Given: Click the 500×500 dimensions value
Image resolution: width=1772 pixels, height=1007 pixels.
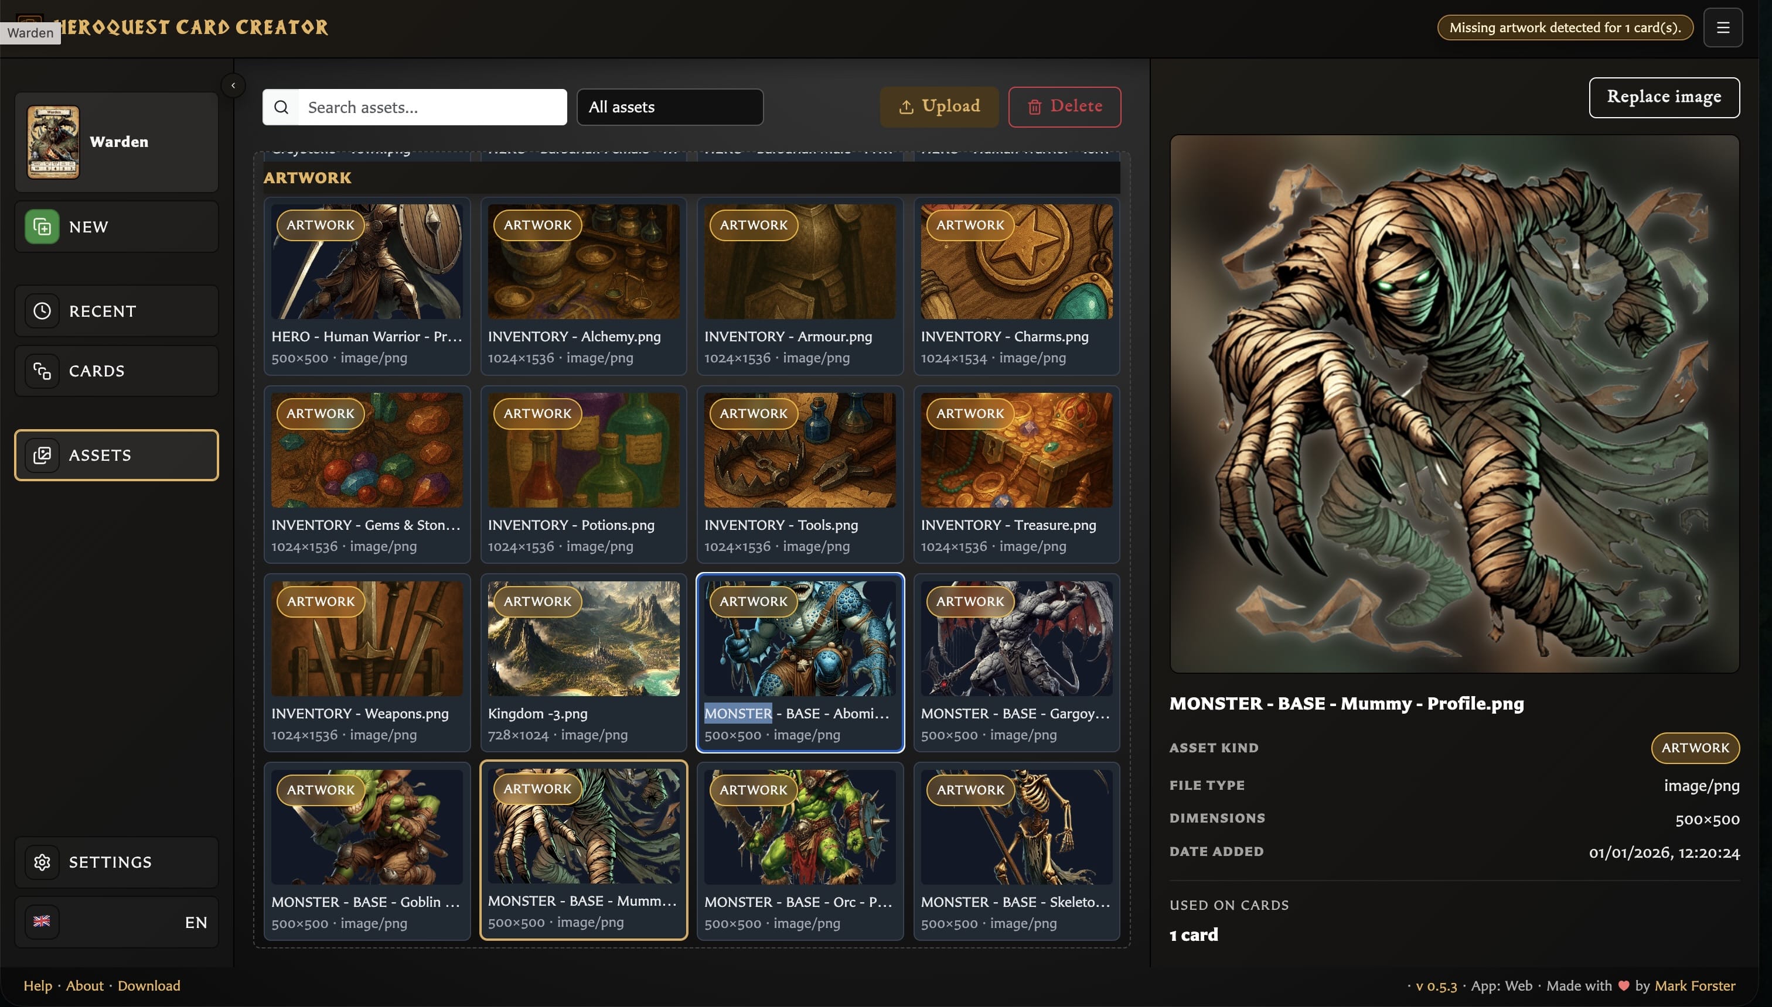Looking at the screenshot, I should tap(1707, 820).
